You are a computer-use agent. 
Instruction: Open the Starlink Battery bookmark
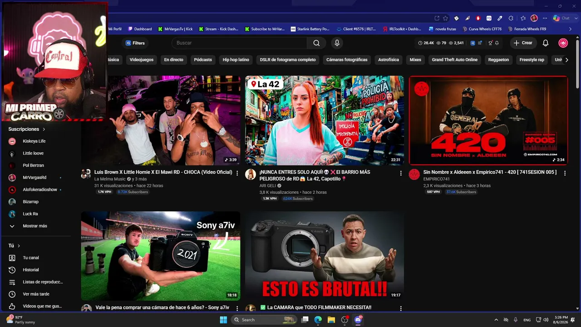pyautogui.click(x=310, y=29)
